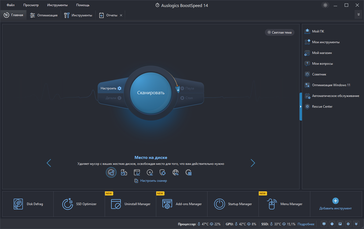Click the Настроить button
Screen dimensions: 364x229
pyautogui.click(x=111, y=88)
